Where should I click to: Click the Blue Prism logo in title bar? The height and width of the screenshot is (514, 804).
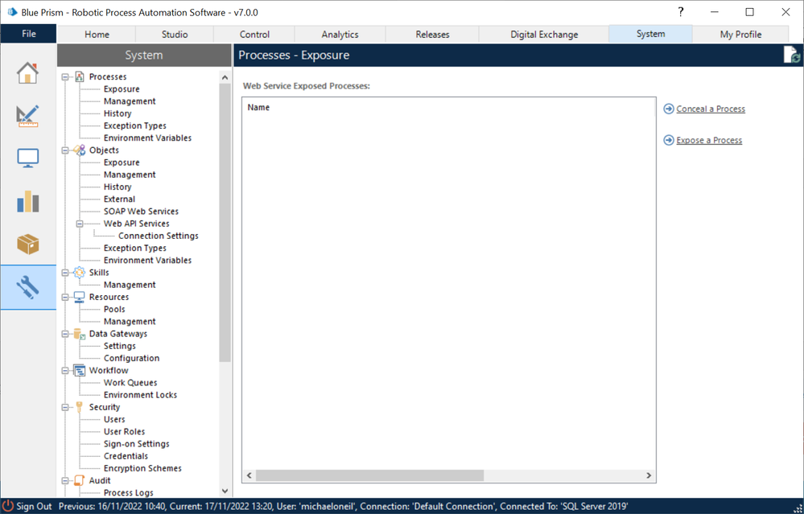click(x=12, y=12)
